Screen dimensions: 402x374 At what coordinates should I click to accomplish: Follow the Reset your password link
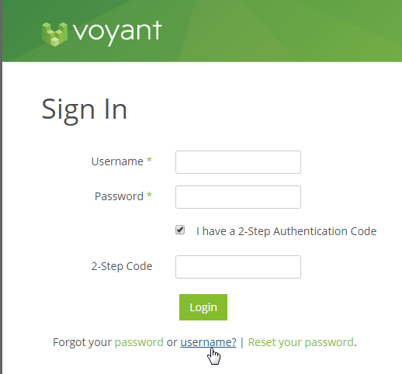click(300, 342)
